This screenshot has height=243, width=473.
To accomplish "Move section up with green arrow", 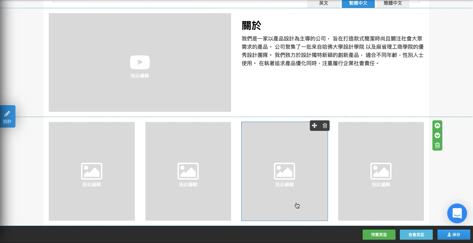I will (x=437, y=126).
